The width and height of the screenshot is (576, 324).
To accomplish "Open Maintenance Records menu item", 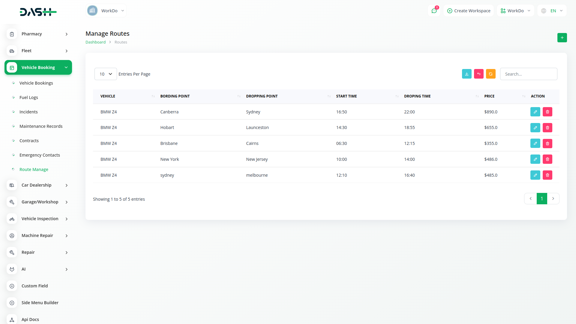I will pos(41,126).
